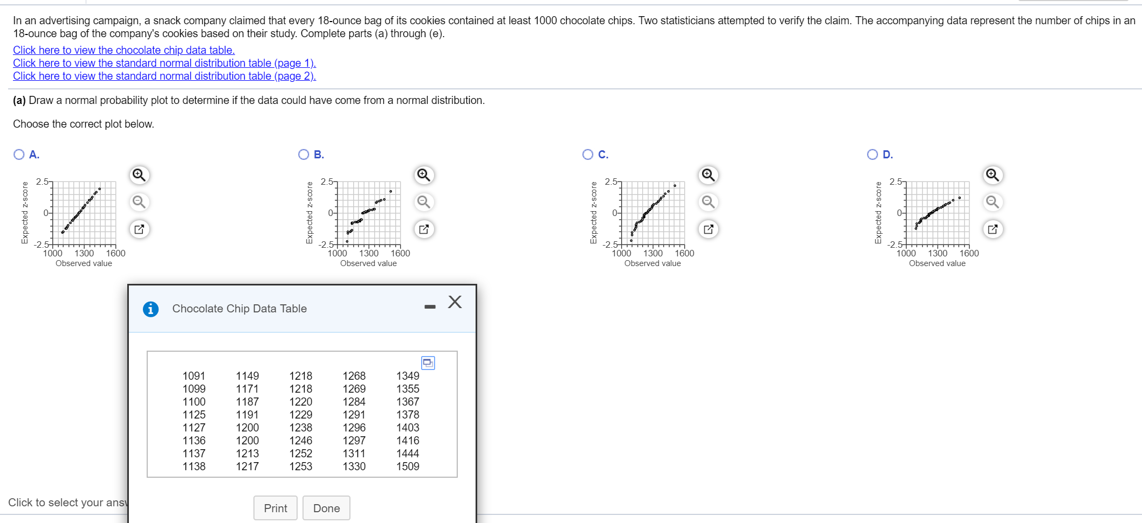1142x523 pixels.
Task: Click the data value 1125
Action: [194, 415]
